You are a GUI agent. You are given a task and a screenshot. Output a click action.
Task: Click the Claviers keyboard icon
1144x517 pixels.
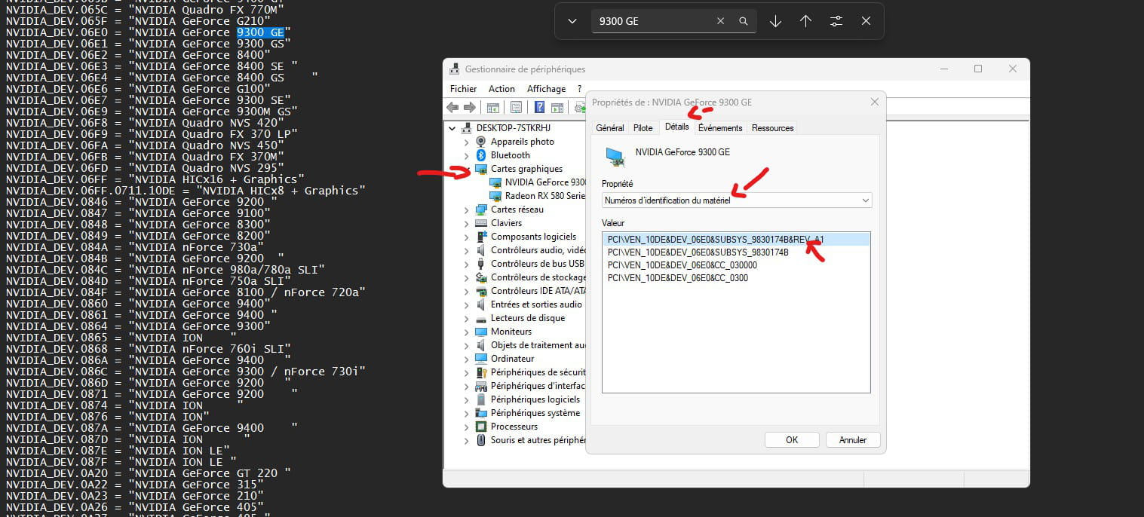[481, 223]
